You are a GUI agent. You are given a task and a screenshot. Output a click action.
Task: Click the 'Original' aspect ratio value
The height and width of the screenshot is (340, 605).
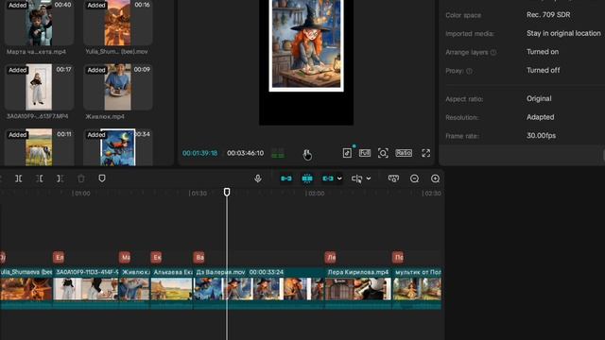pos(539,98)
